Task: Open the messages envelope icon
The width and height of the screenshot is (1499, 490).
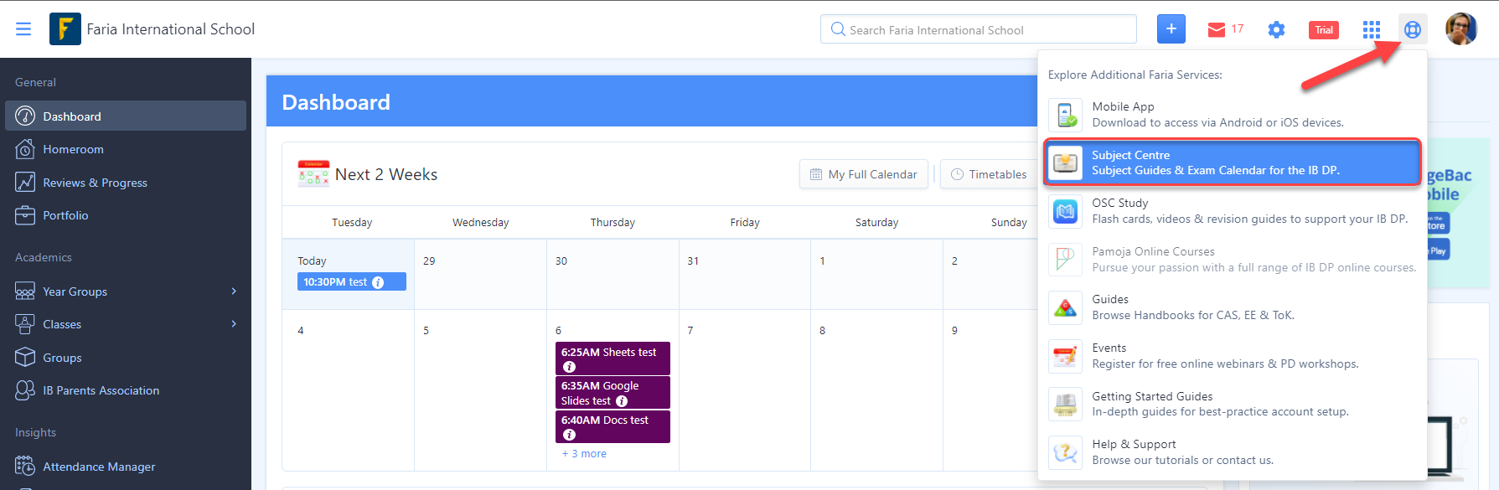Action: click(x=1217, y=30)
